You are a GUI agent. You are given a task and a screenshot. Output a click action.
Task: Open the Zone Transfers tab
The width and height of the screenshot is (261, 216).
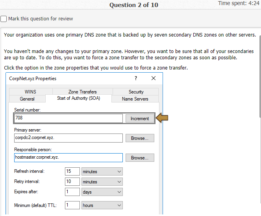click(83, 92)
